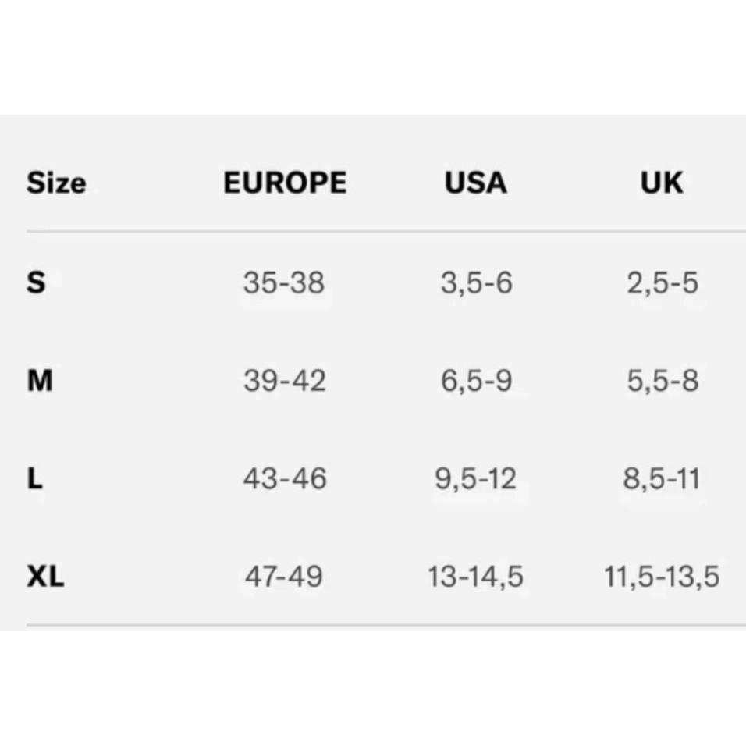Click the L size row label
The height and width of the screenshot is (746, 746).
[x=34, y=478]
